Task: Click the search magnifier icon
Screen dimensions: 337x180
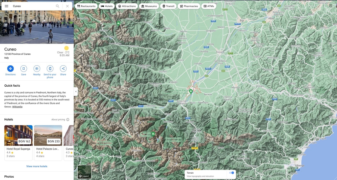Action: [x=58, y=6]
